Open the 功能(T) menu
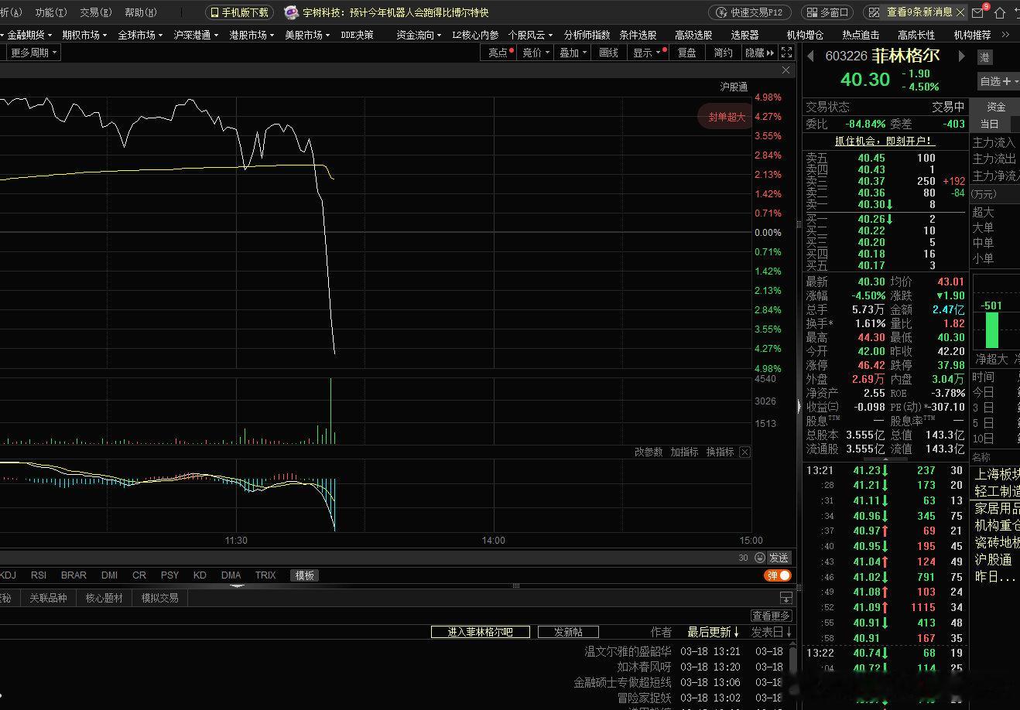Screen dimensions: 1020x710 pos(51,12)
